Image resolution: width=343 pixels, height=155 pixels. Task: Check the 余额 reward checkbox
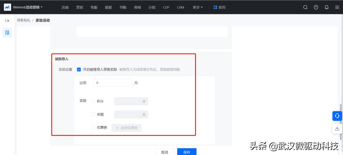pyautogui.click(x=93, y=114)
